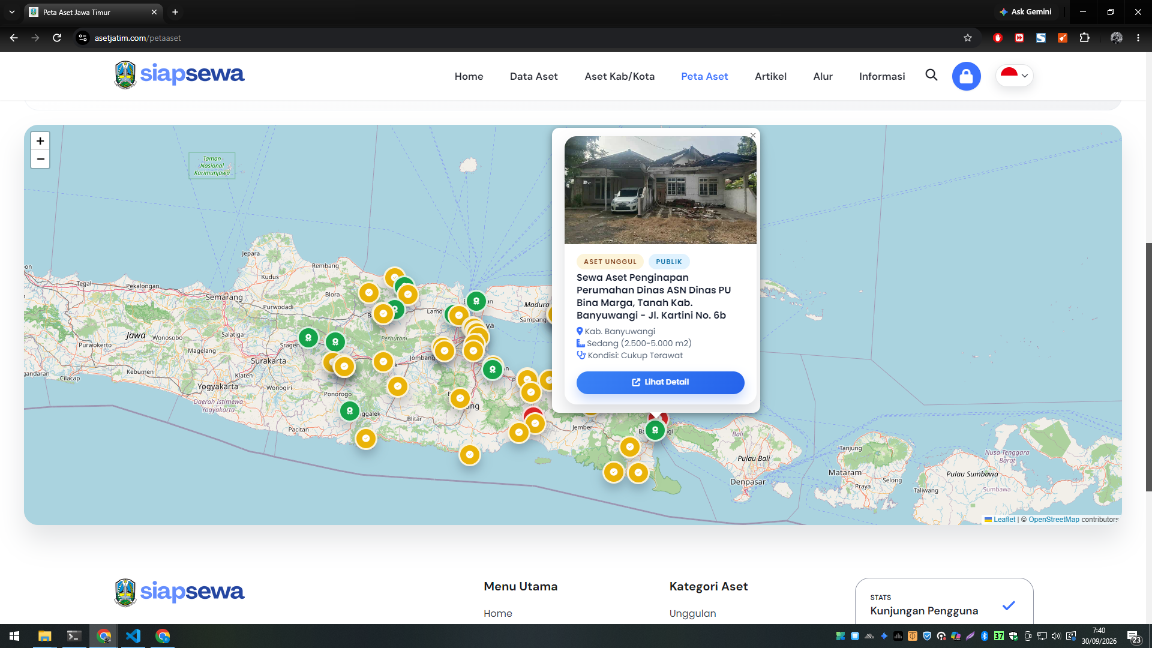Screen dimensions: 1152x648
Task: Open notification center in taskbar
Action: pyautogui.click(x=1133, y=637)
